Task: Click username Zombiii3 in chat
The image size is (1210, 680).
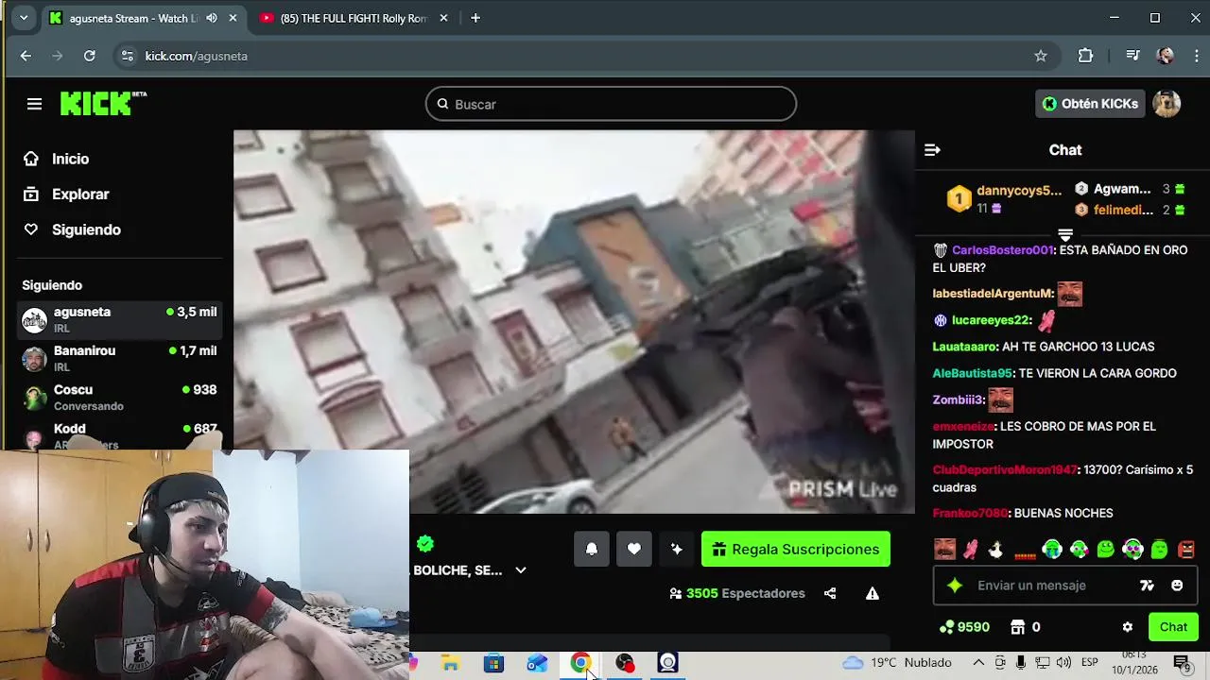Action: [x=959, y=399]
